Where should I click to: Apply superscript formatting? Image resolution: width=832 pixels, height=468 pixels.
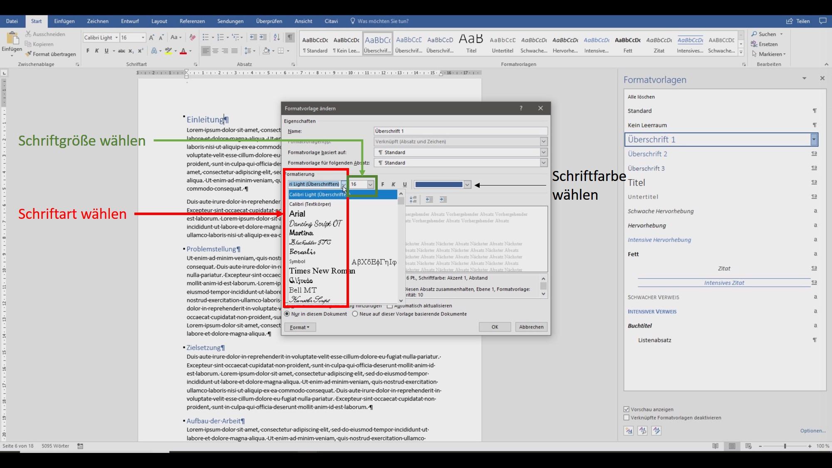[x=141, y=51]
